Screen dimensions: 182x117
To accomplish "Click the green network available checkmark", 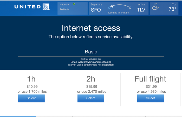I will [x=74, y=4].
